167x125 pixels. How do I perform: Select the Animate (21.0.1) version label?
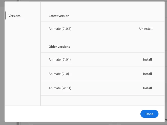(x=60, y=59)
